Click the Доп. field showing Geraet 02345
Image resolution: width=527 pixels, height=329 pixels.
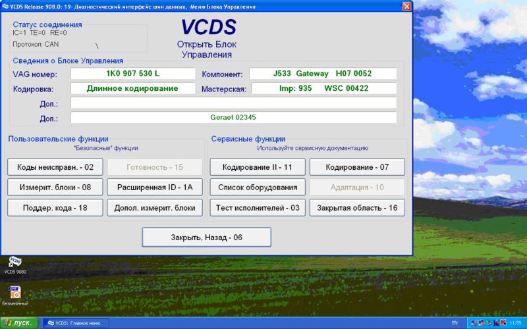point(233,118)
